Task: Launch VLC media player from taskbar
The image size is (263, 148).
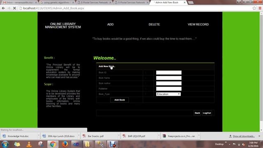Action: point(29,144)
